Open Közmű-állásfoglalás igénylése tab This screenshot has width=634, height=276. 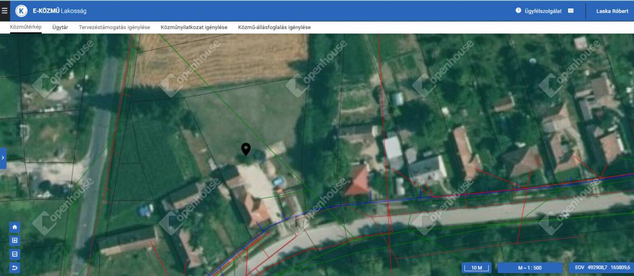tap(274, 27)
